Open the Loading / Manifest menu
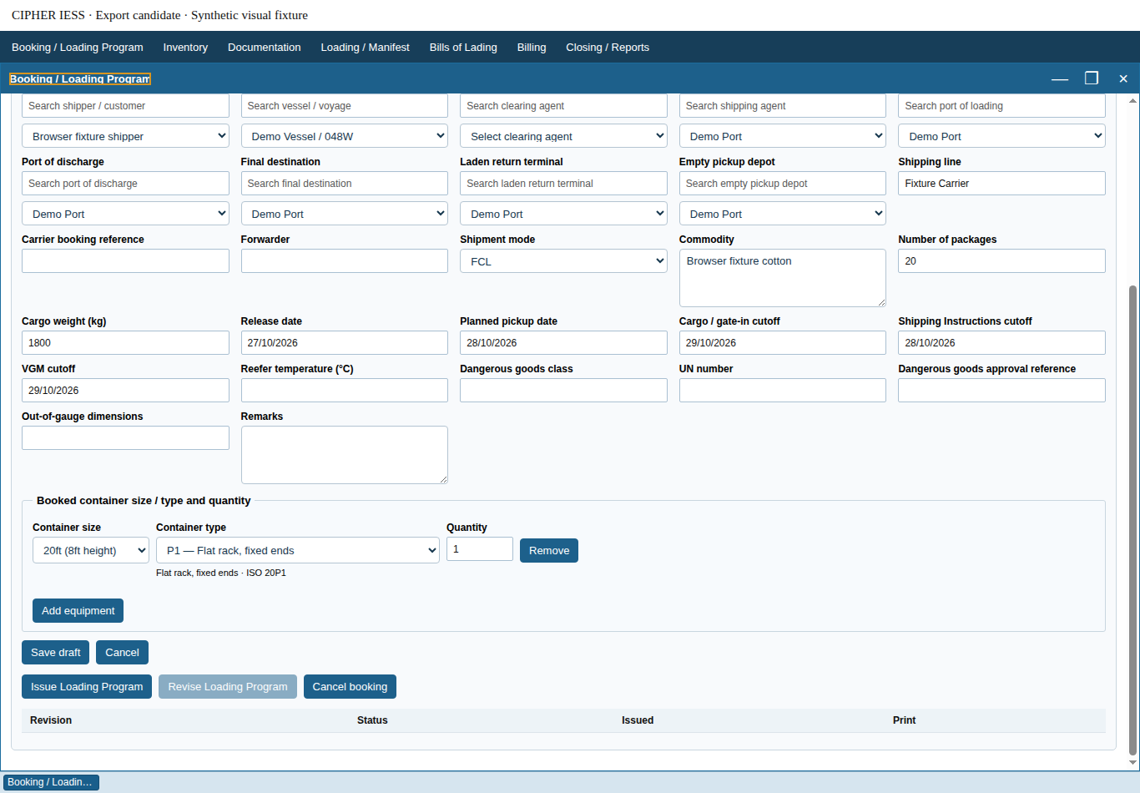Screen dimensions: 1140x793 pyautogui.click(x=366, y=48)
